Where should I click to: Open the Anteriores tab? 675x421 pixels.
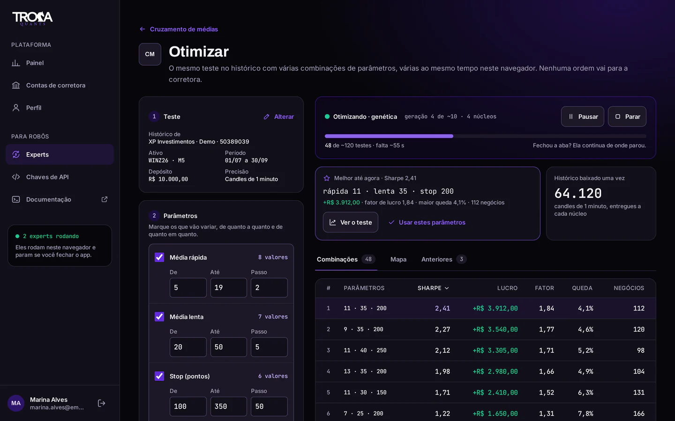point(443,259)
